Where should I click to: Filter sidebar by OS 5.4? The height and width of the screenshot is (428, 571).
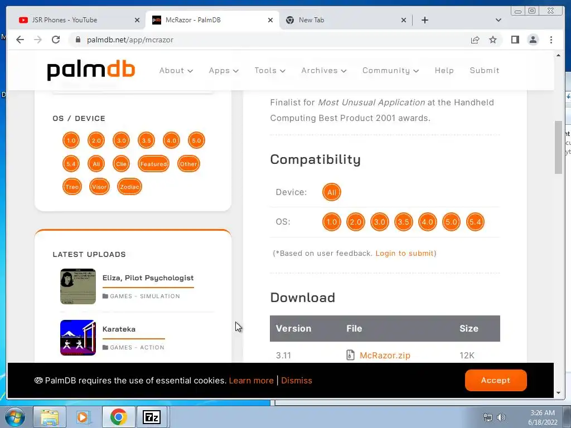pyautogui.click(x=71, y=164)
